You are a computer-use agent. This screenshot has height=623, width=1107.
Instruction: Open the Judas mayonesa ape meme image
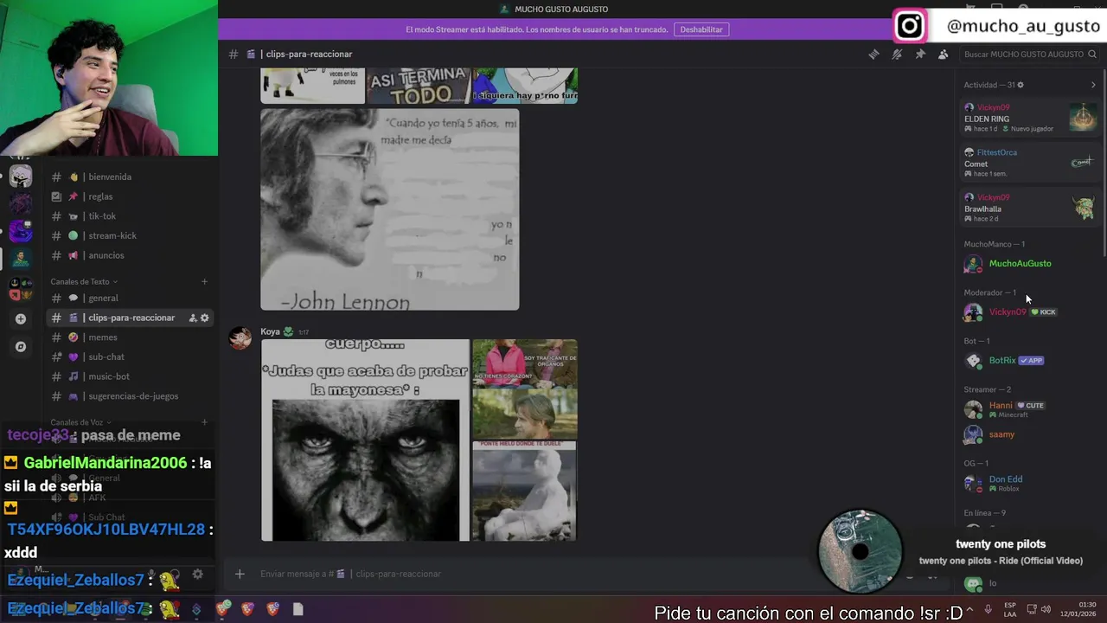tap(365, 440)
